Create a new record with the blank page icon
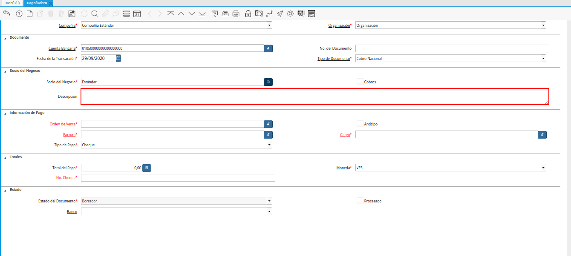Image resolution: width=571 pixels, height=256 pixels. pos(29,14)
